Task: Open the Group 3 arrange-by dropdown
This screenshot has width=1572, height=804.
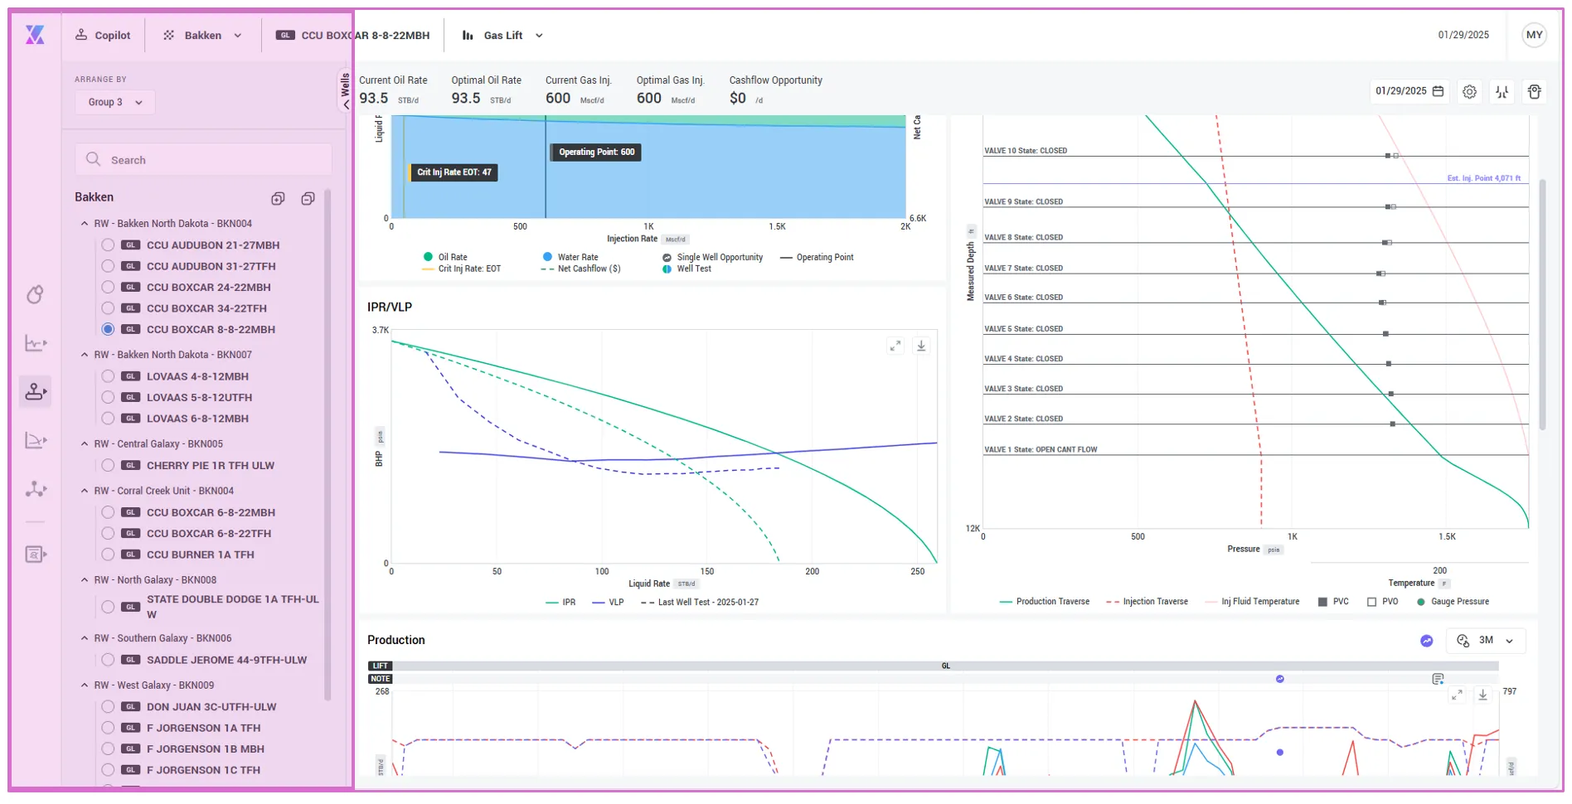Action: coord(115,102)
